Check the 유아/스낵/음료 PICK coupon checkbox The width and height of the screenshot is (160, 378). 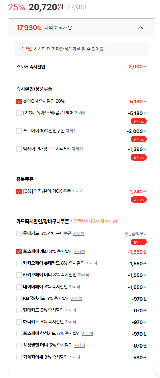pyautogui.click(x=19, y=113)
